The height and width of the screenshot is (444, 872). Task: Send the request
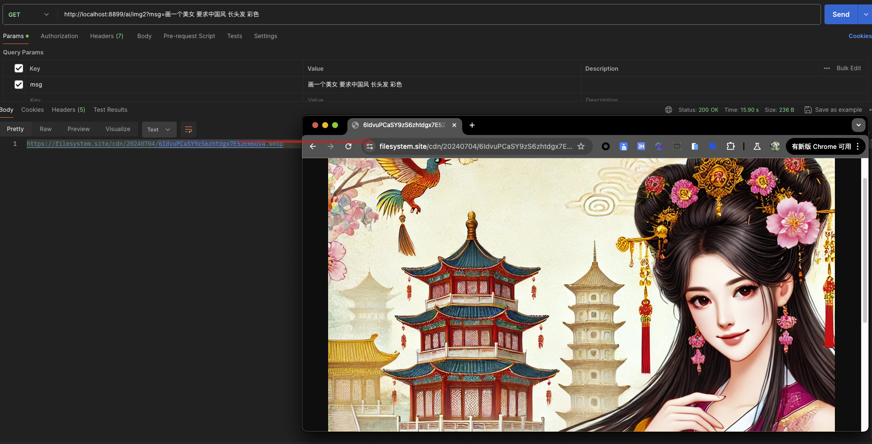pos(841,14)
